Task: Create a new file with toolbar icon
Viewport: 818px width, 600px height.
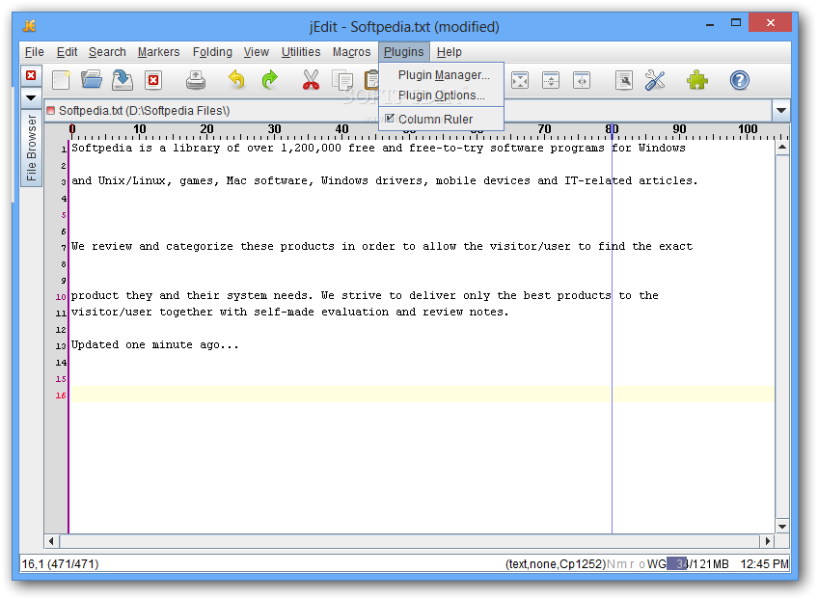Action: click(x=61, y=80)
